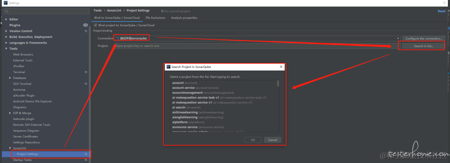This screenshot has height=163, width=450.
Task: Click the For current project icon
Action: [162, 11]
